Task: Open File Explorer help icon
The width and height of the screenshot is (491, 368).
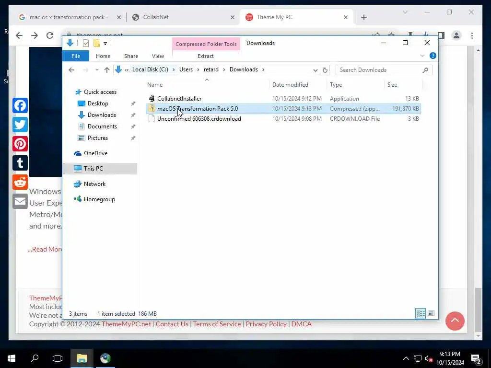Action: [433, 56]
